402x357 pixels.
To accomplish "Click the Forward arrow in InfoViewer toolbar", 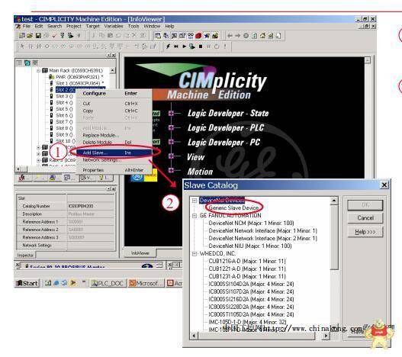I will pos(238,36).
